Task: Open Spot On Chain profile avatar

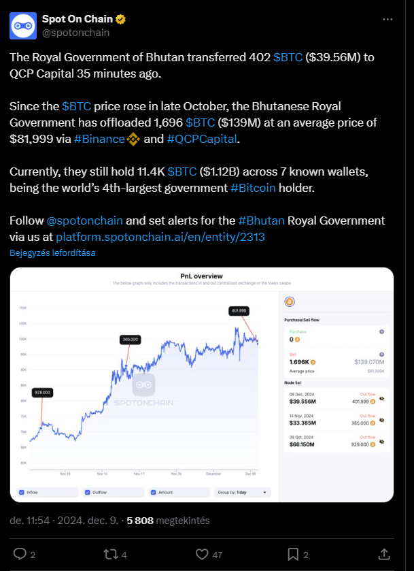Action: (x=23, y=26)
